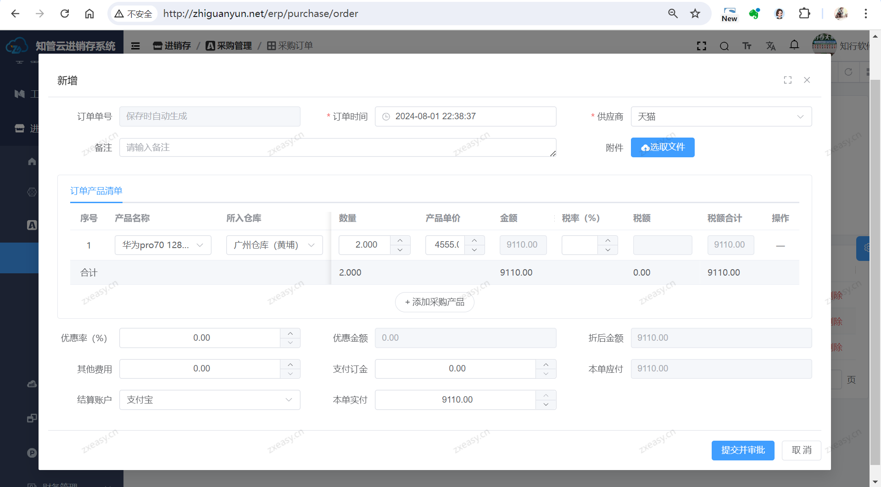Remove product row with minus icon
Viewport: 881px width, 487px height.
780,246
